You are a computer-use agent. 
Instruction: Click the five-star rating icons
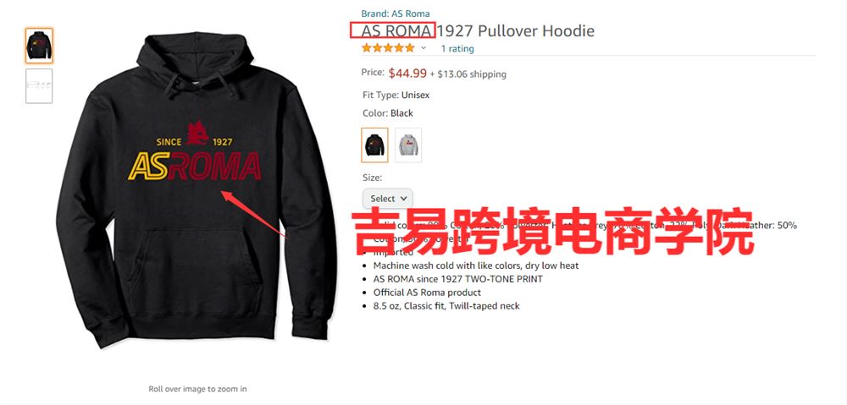tap(388, 48)
